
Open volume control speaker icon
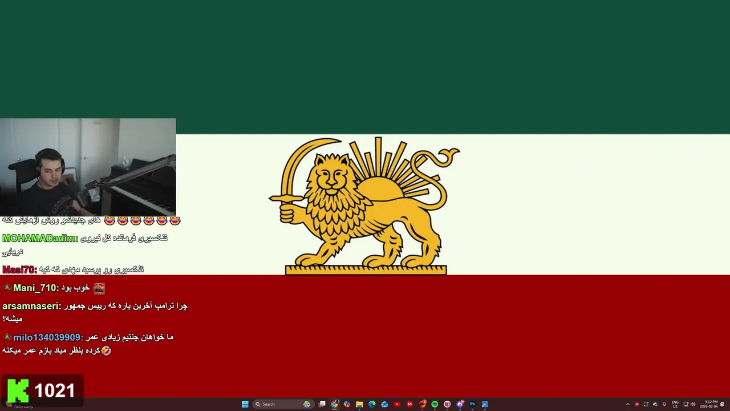coord(693,404)
